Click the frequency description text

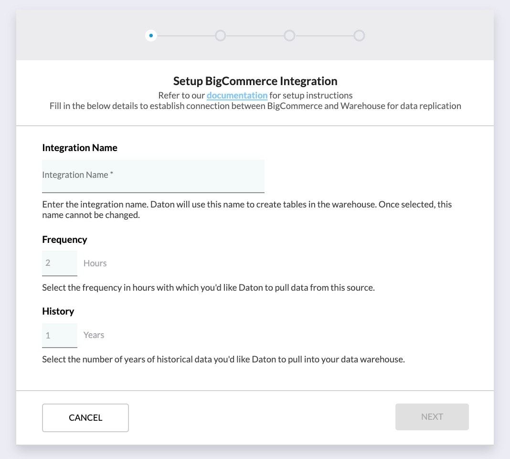tap(208, 288)
